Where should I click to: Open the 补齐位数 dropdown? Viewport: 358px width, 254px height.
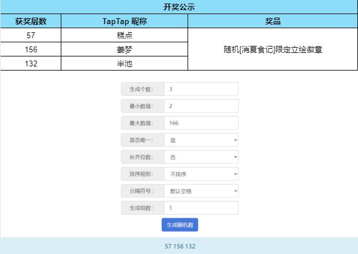(201, 157)
